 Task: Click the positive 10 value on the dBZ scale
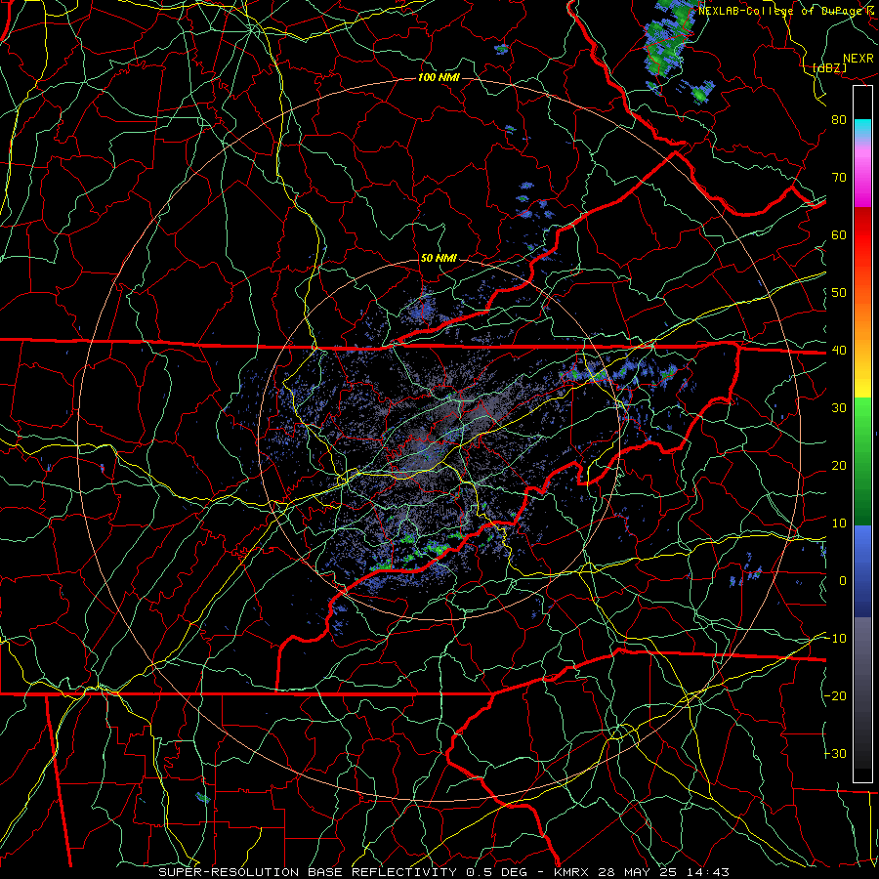pos(839,523)
